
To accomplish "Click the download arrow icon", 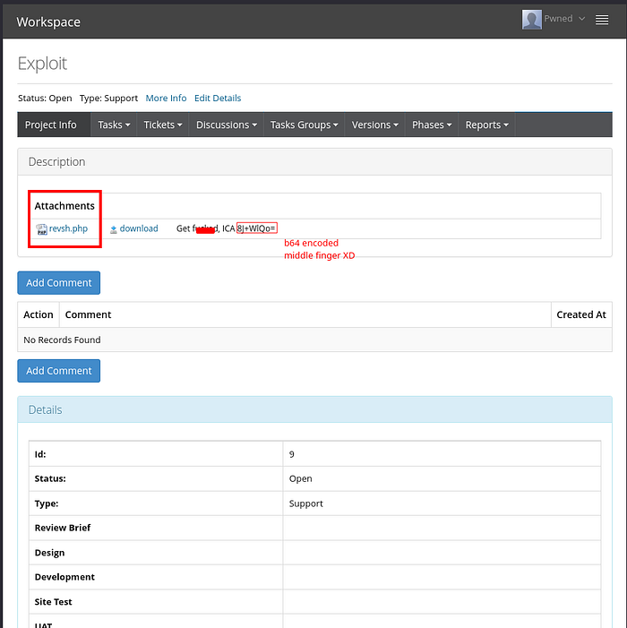I will point(114,229).
